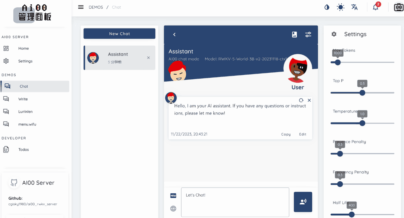Open the LunWen menu entry
Screen dimensions: 404x218
point(26,111)
